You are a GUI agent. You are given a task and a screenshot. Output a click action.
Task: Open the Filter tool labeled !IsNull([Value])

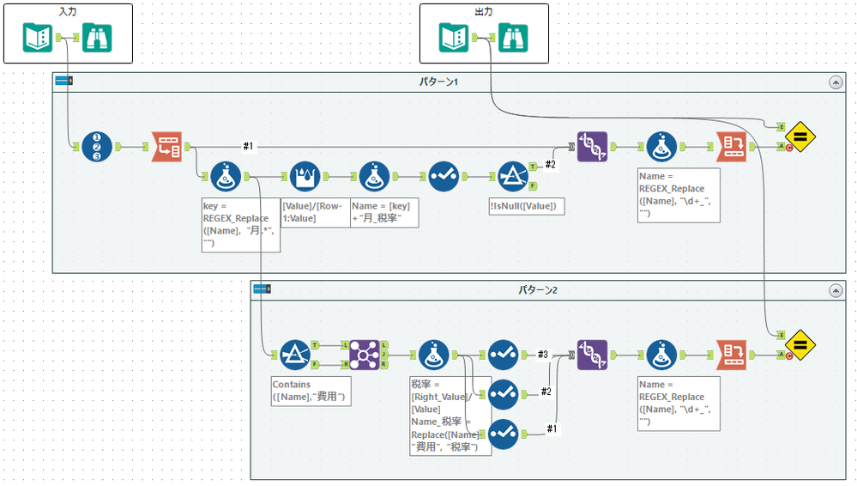513,176
